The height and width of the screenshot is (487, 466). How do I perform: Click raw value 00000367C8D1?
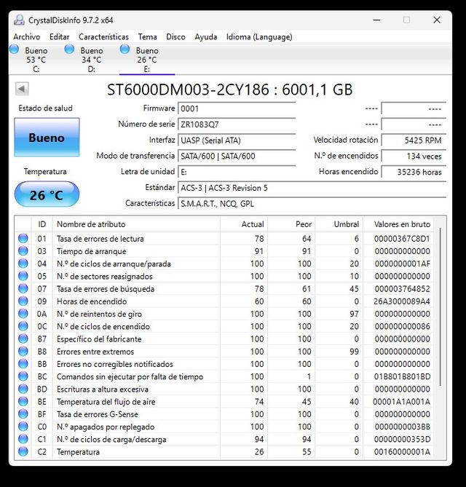click(402, 239)
